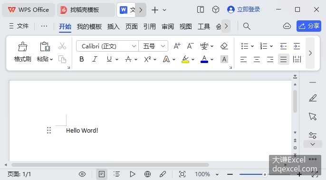Switch to the 引用 tab
Screen dimensions: 326x180
(x=150, y=27)
